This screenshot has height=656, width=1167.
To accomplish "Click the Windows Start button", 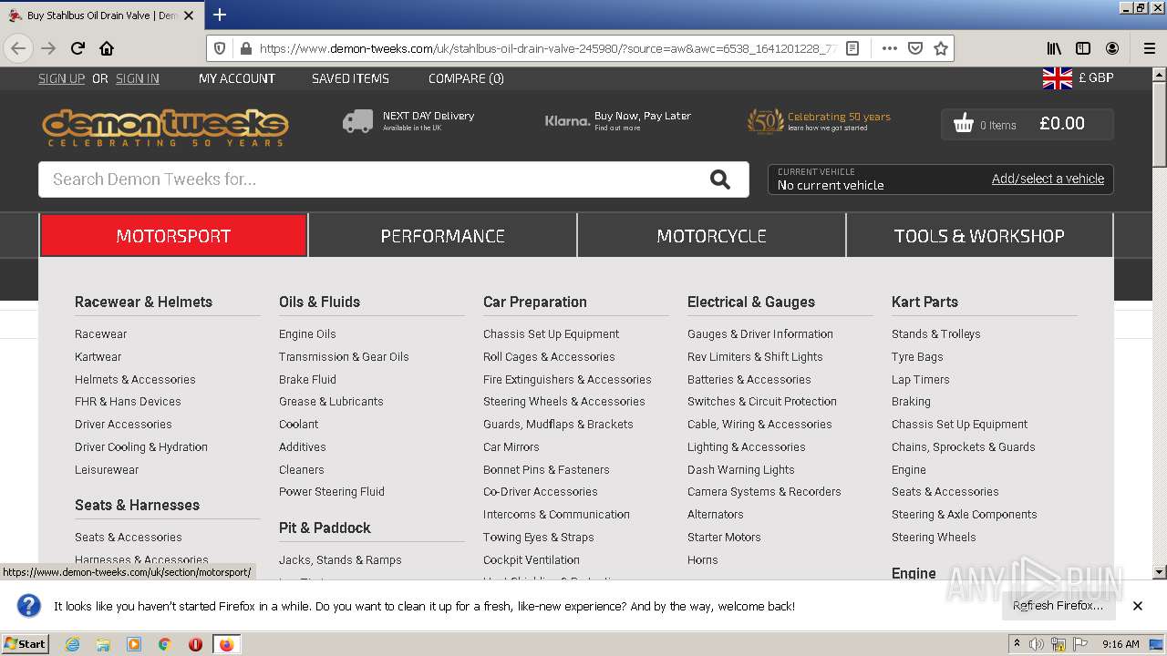I will 26,644.
